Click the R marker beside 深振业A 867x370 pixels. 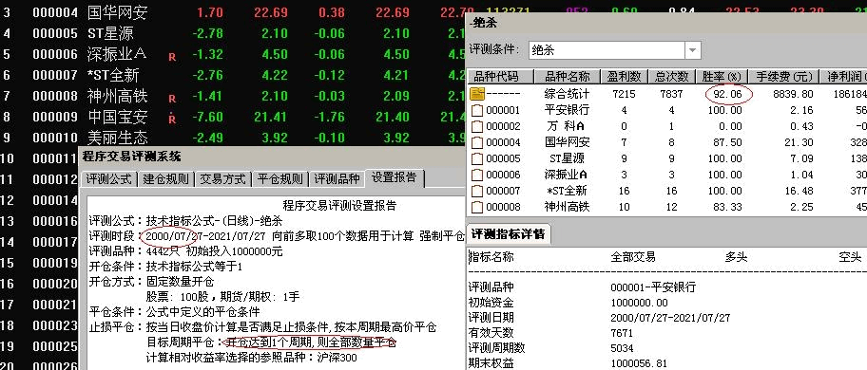pyautogui.click(x=172, y=56)
